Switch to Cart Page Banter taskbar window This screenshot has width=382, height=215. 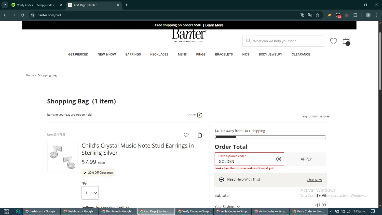[x=156, y=211]
